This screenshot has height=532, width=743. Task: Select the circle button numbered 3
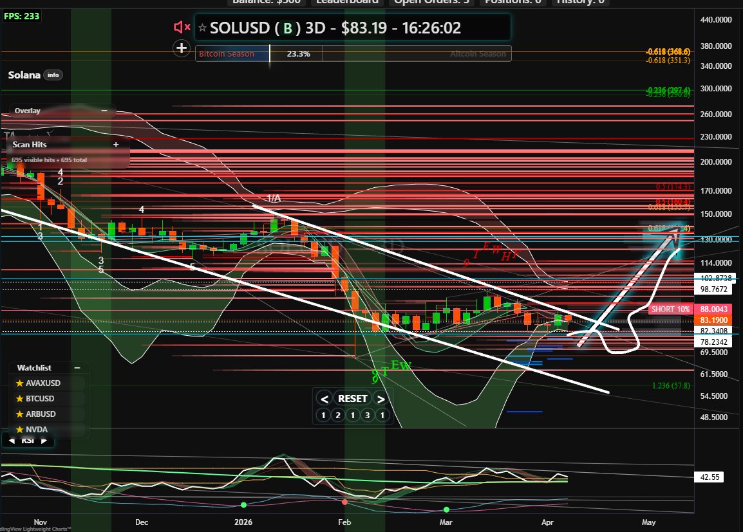(368, 416)
